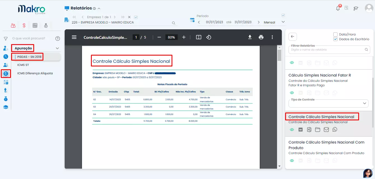Toggle the PDF sidebar hamburger menu
The image size is (375, 179).
[74, 37]
